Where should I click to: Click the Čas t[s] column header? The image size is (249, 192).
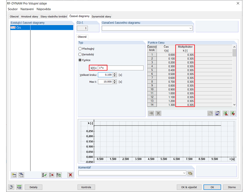(166, 49)
